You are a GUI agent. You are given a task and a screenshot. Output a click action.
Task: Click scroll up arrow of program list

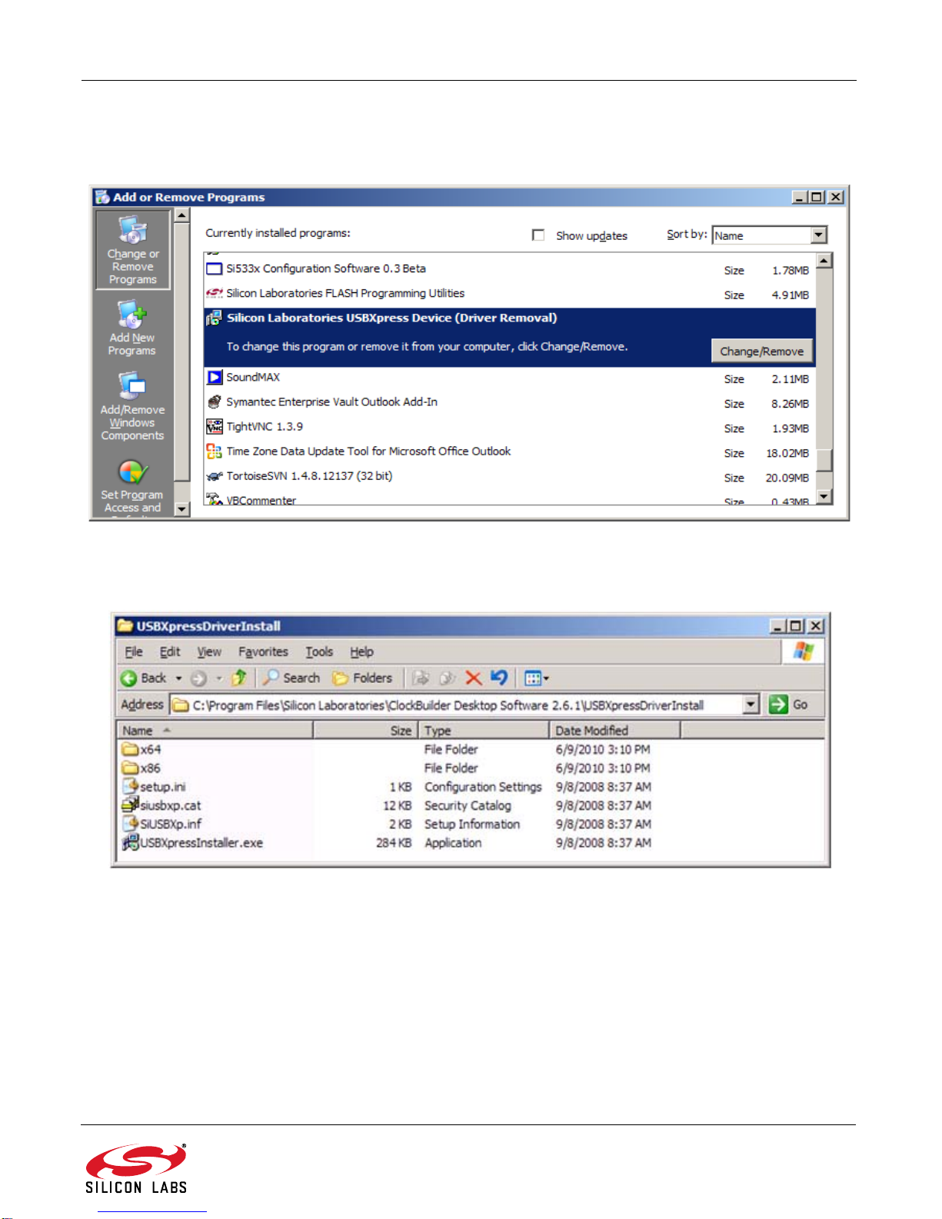pyautogui.click(x=824, y=261)
